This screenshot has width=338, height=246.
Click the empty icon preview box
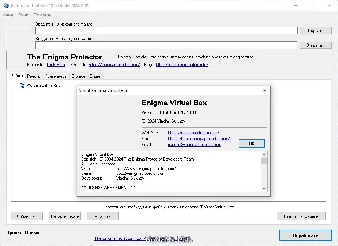pos(18,38)
